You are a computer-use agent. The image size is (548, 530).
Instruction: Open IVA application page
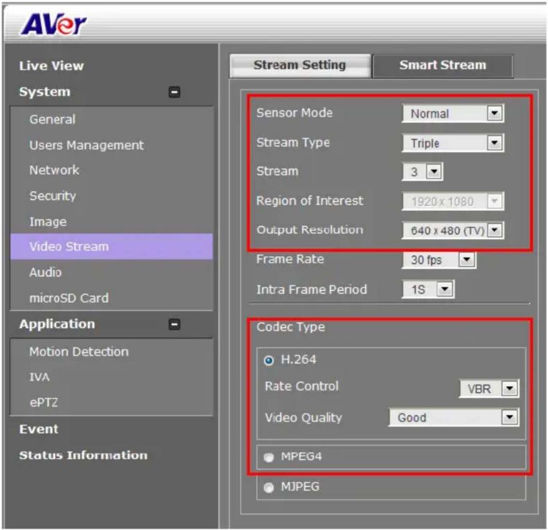tap(40, 377)
